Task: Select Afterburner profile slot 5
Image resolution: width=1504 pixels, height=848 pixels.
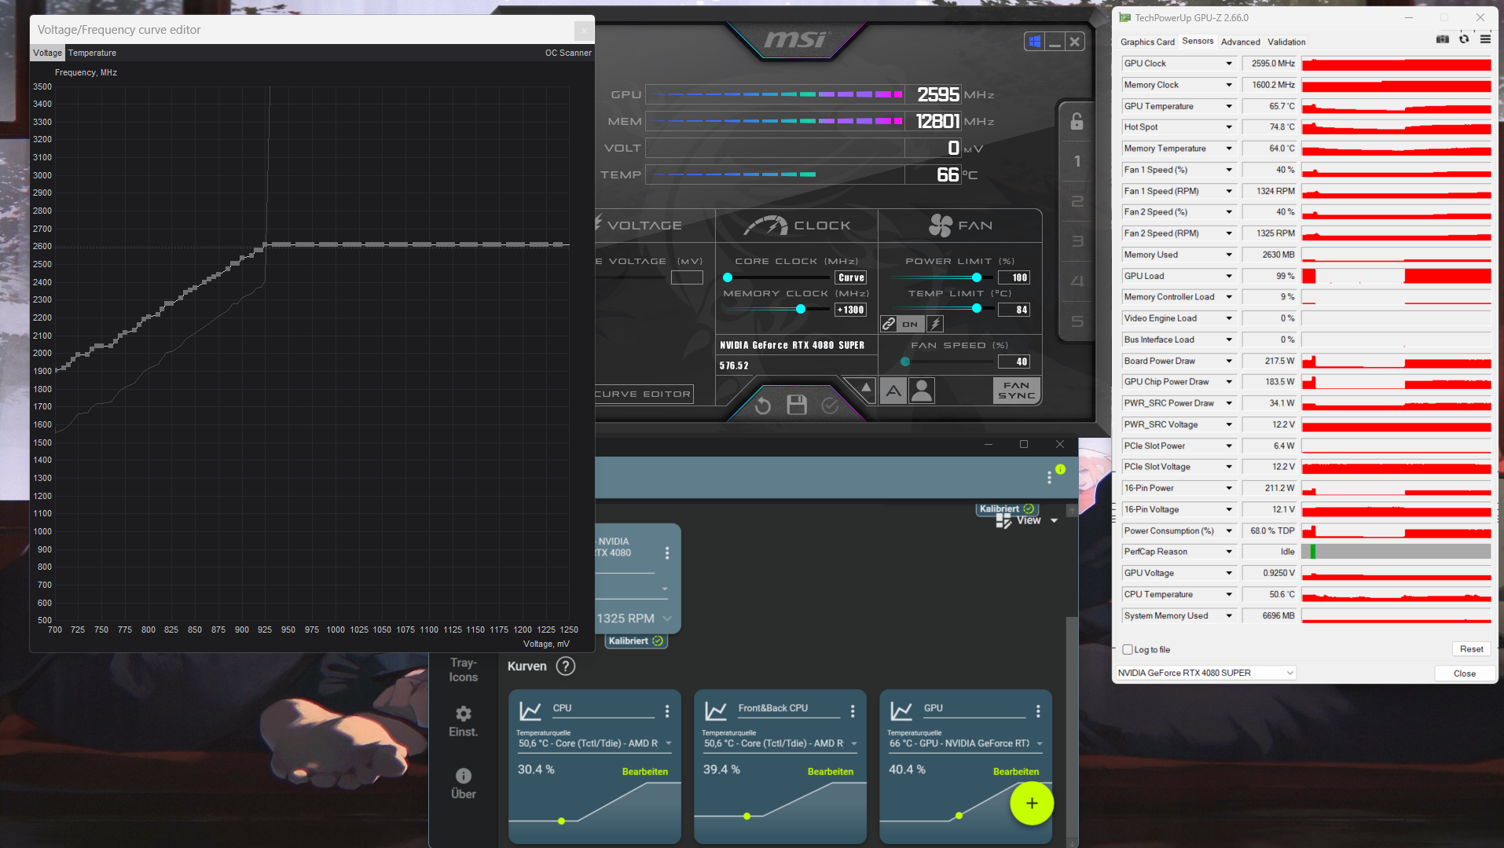Action: pyautogui.click(x=1077, y=321)
